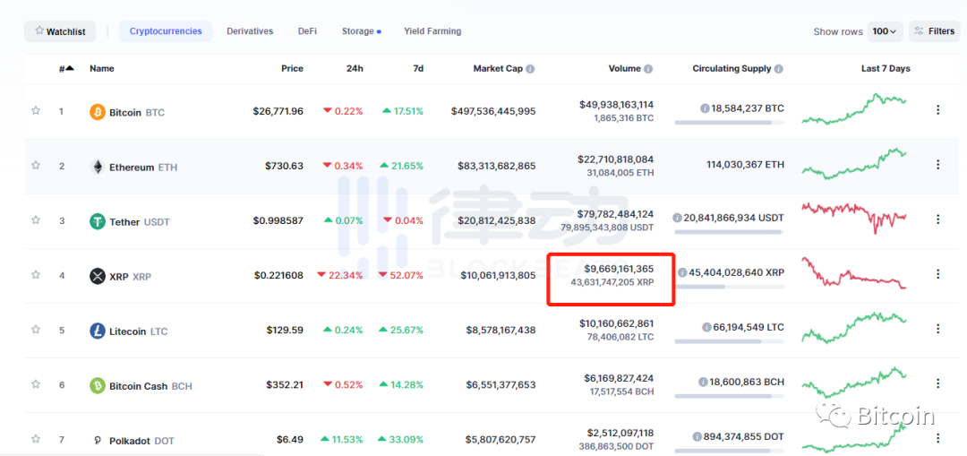Switch to the DeFi tab
The image size is (967, 456).
(307, 31)
